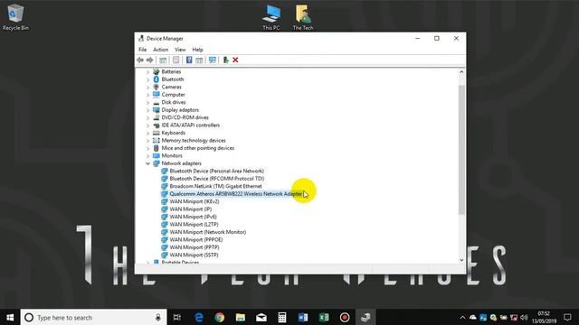Click the vertical scrollbar thumb in the device list
Image resolution: width=579 pixels, height=325 pixels.
tap(461, 149)
